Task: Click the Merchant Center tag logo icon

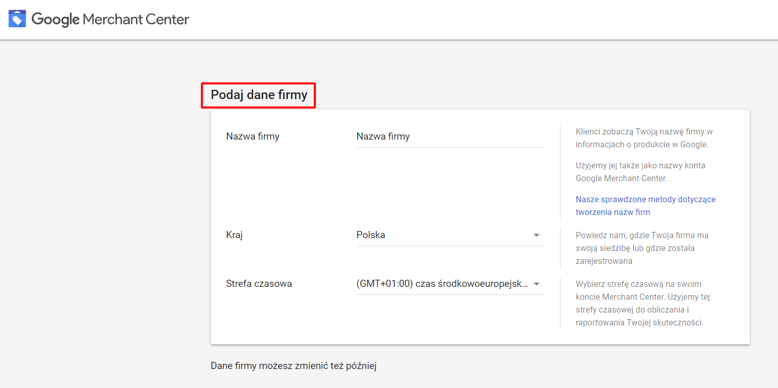Action: pos(17,20)
